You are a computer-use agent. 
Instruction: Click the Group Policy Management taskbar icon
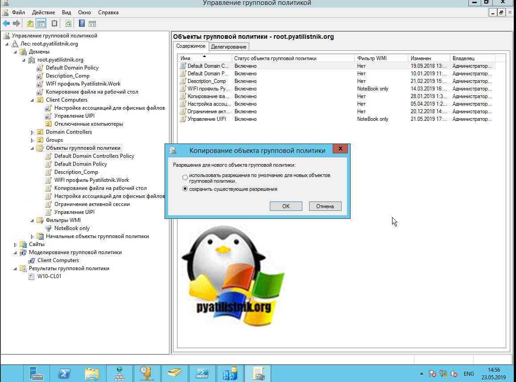[258, 373]
